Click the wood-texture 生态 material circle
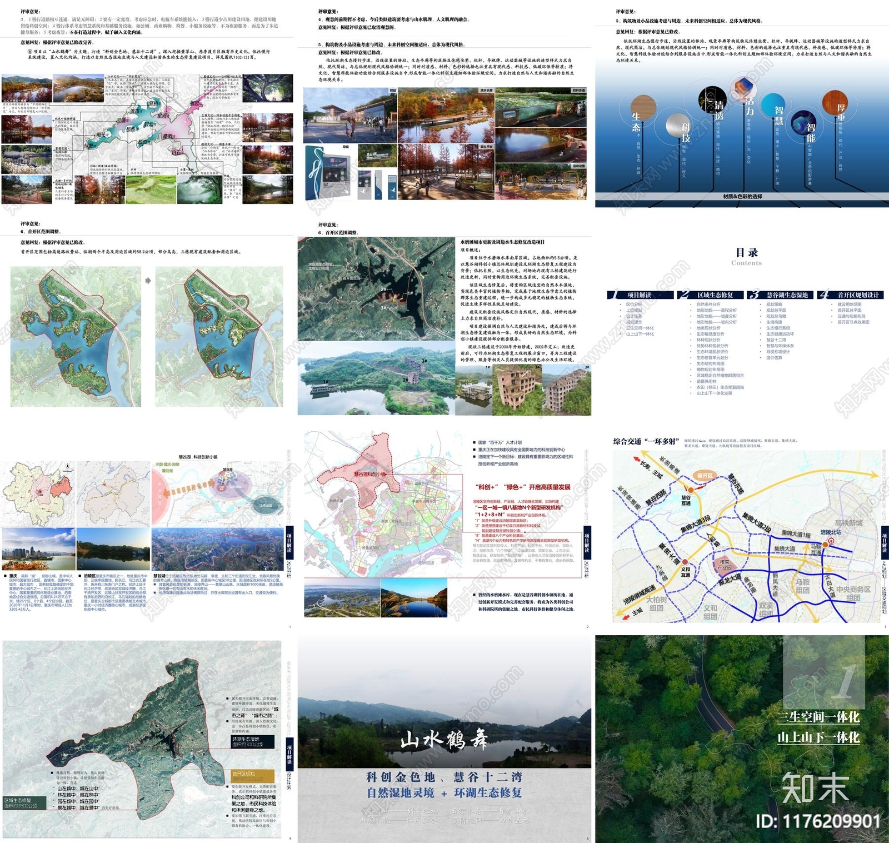This screenshot has height=843, width=889. click(644, 107)
